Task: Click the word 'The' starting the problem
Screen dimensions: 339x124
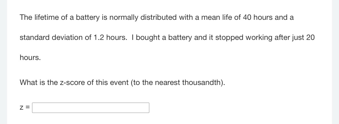Action: pos(26,17)
